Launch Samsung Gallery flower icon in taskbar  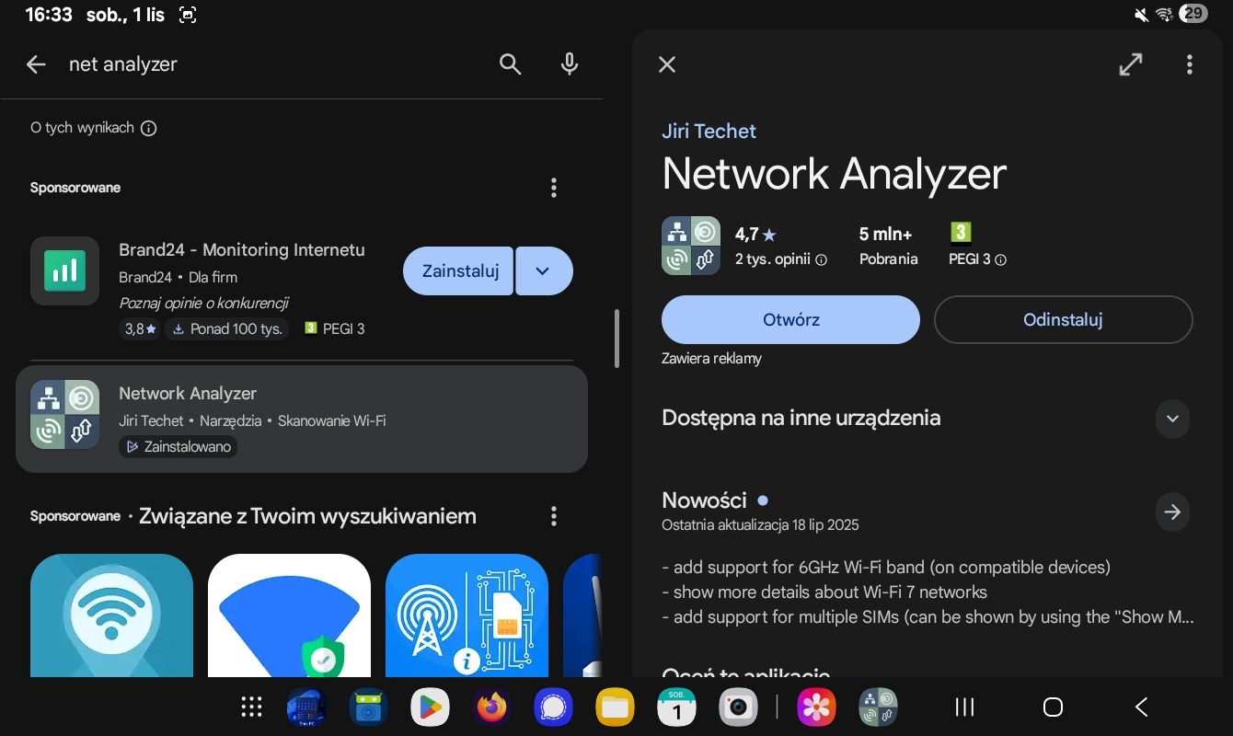coord(816,707)
